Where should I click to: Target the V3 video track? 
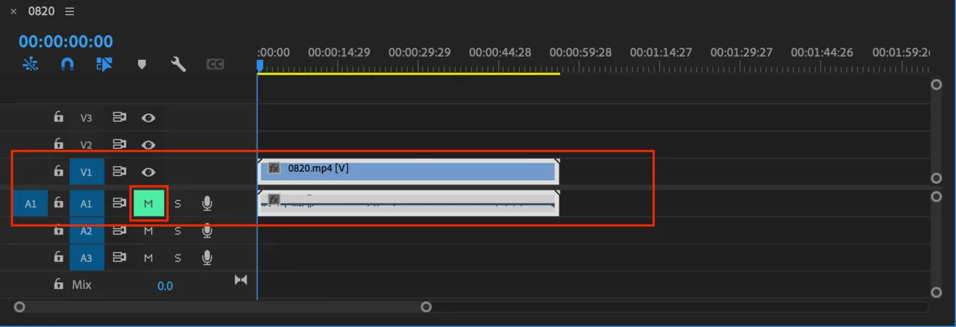point(87,118)
